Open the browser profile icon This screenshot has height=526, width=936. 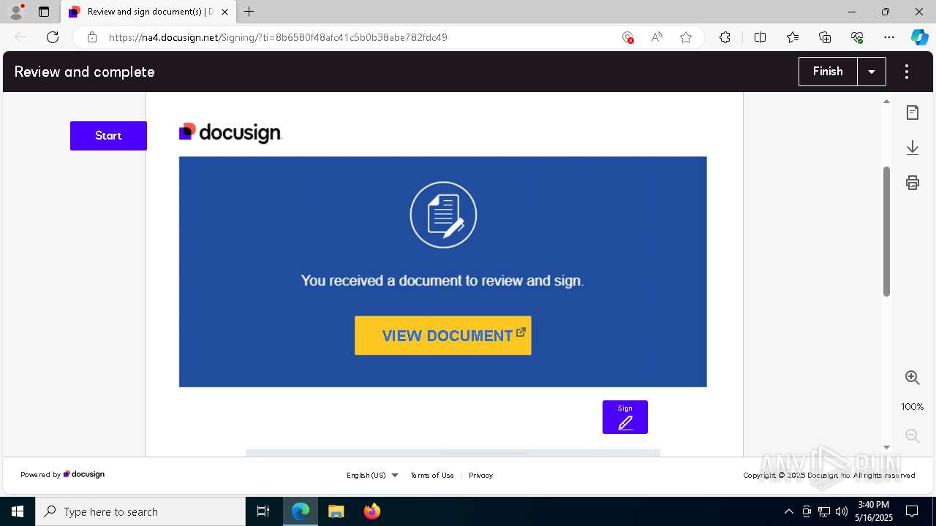[x=16, y=12]
